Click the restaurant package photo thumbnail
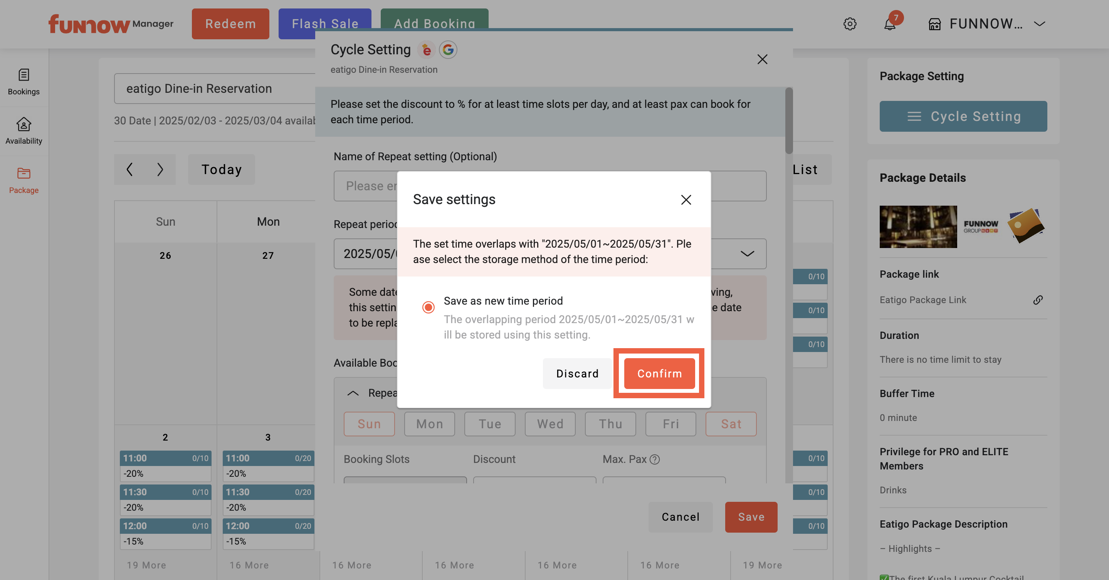 [x=918, y=227]
